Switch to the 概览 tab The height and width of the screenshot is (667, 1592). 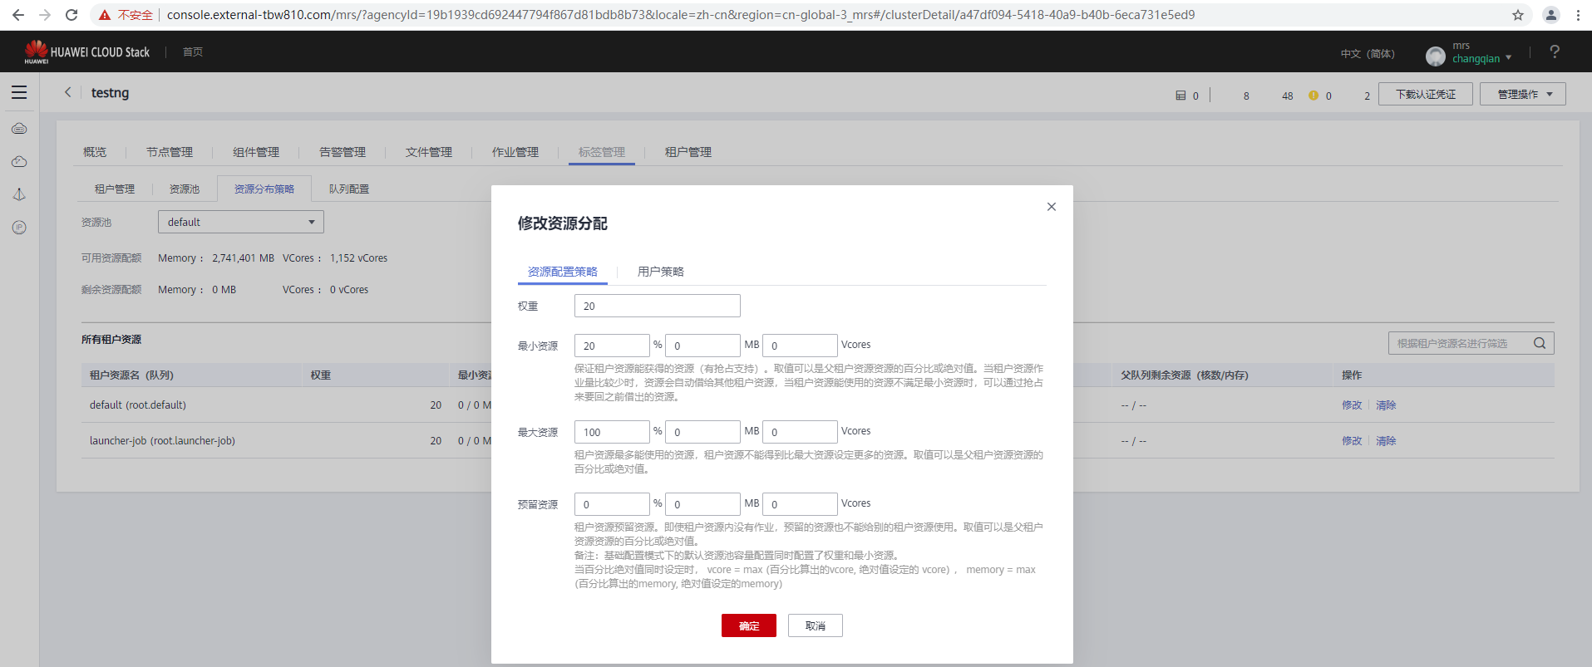point(95,152)
